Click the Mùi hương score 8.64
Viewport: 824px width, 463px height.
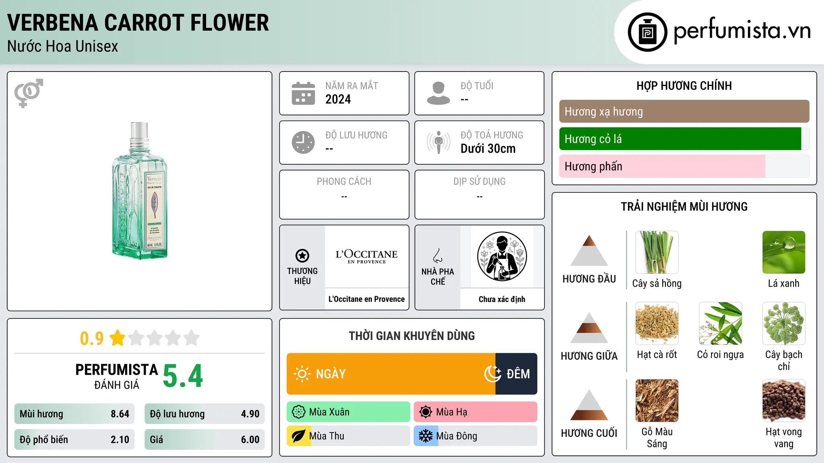[x=120, y=414]
